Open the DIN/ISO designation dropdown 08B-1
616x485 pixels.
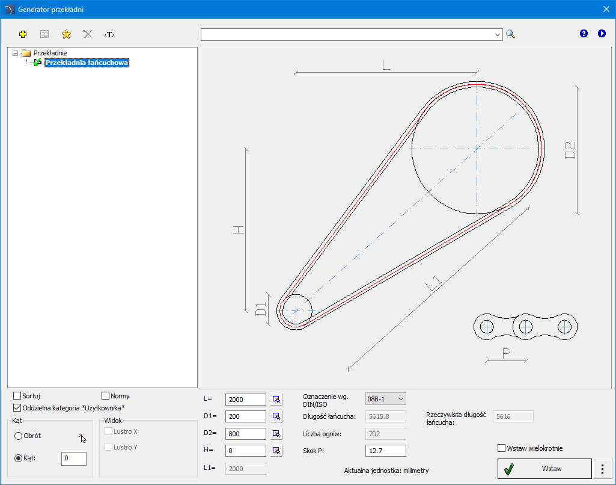coord(385,399)
